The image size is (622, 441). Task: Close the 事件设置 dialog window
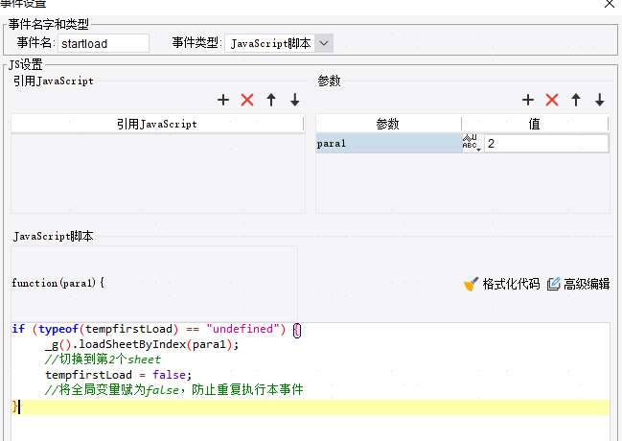tap(610, 4)
